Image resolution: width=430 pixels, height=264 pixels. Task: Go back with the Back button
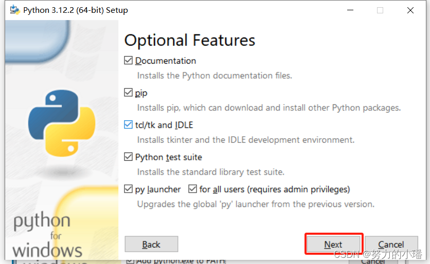(x=151, y=244)
